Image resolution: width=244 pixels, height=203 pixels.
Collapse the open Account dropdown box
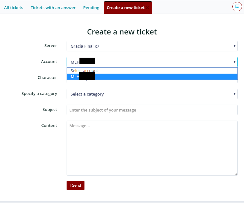(152, 62)
